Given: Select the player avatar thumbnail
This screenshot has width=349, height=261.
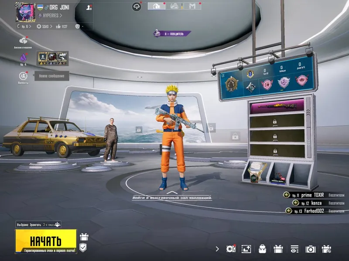Looking at the screenshot, I should 26,13.
